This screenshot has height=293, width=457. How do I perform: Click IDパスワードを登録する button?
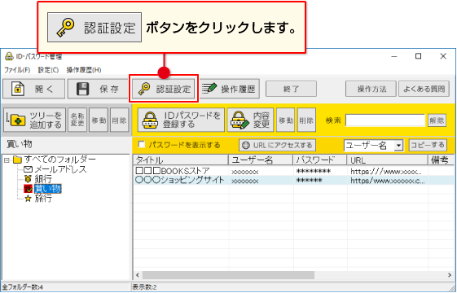(x=181, y=120)
